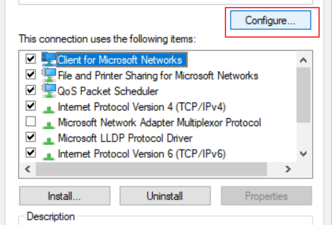Click the horizontal scrollbar left arrow

click(x=27, y=169)
